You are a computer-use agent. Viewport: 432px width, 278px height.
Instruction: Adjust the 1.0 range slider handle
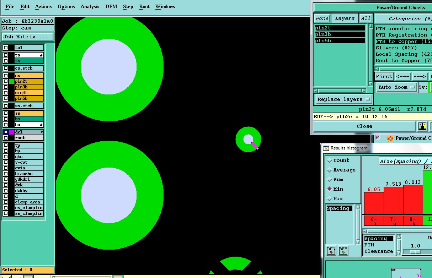415,252
